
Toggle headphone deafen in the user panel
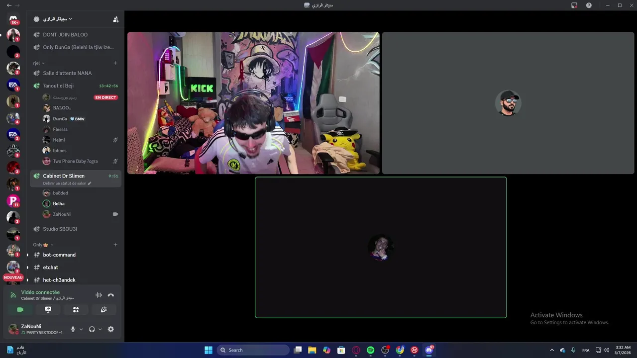coord(92,329)
